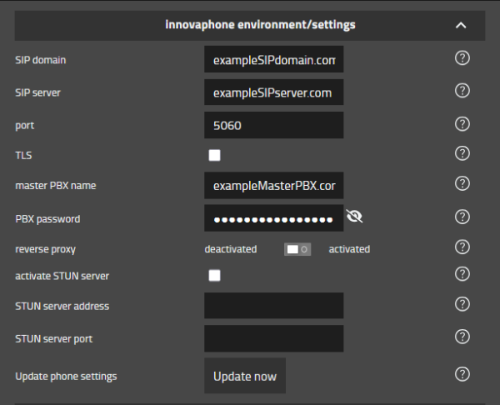Tick the activate STUN server checkbox

pos(214,276)
